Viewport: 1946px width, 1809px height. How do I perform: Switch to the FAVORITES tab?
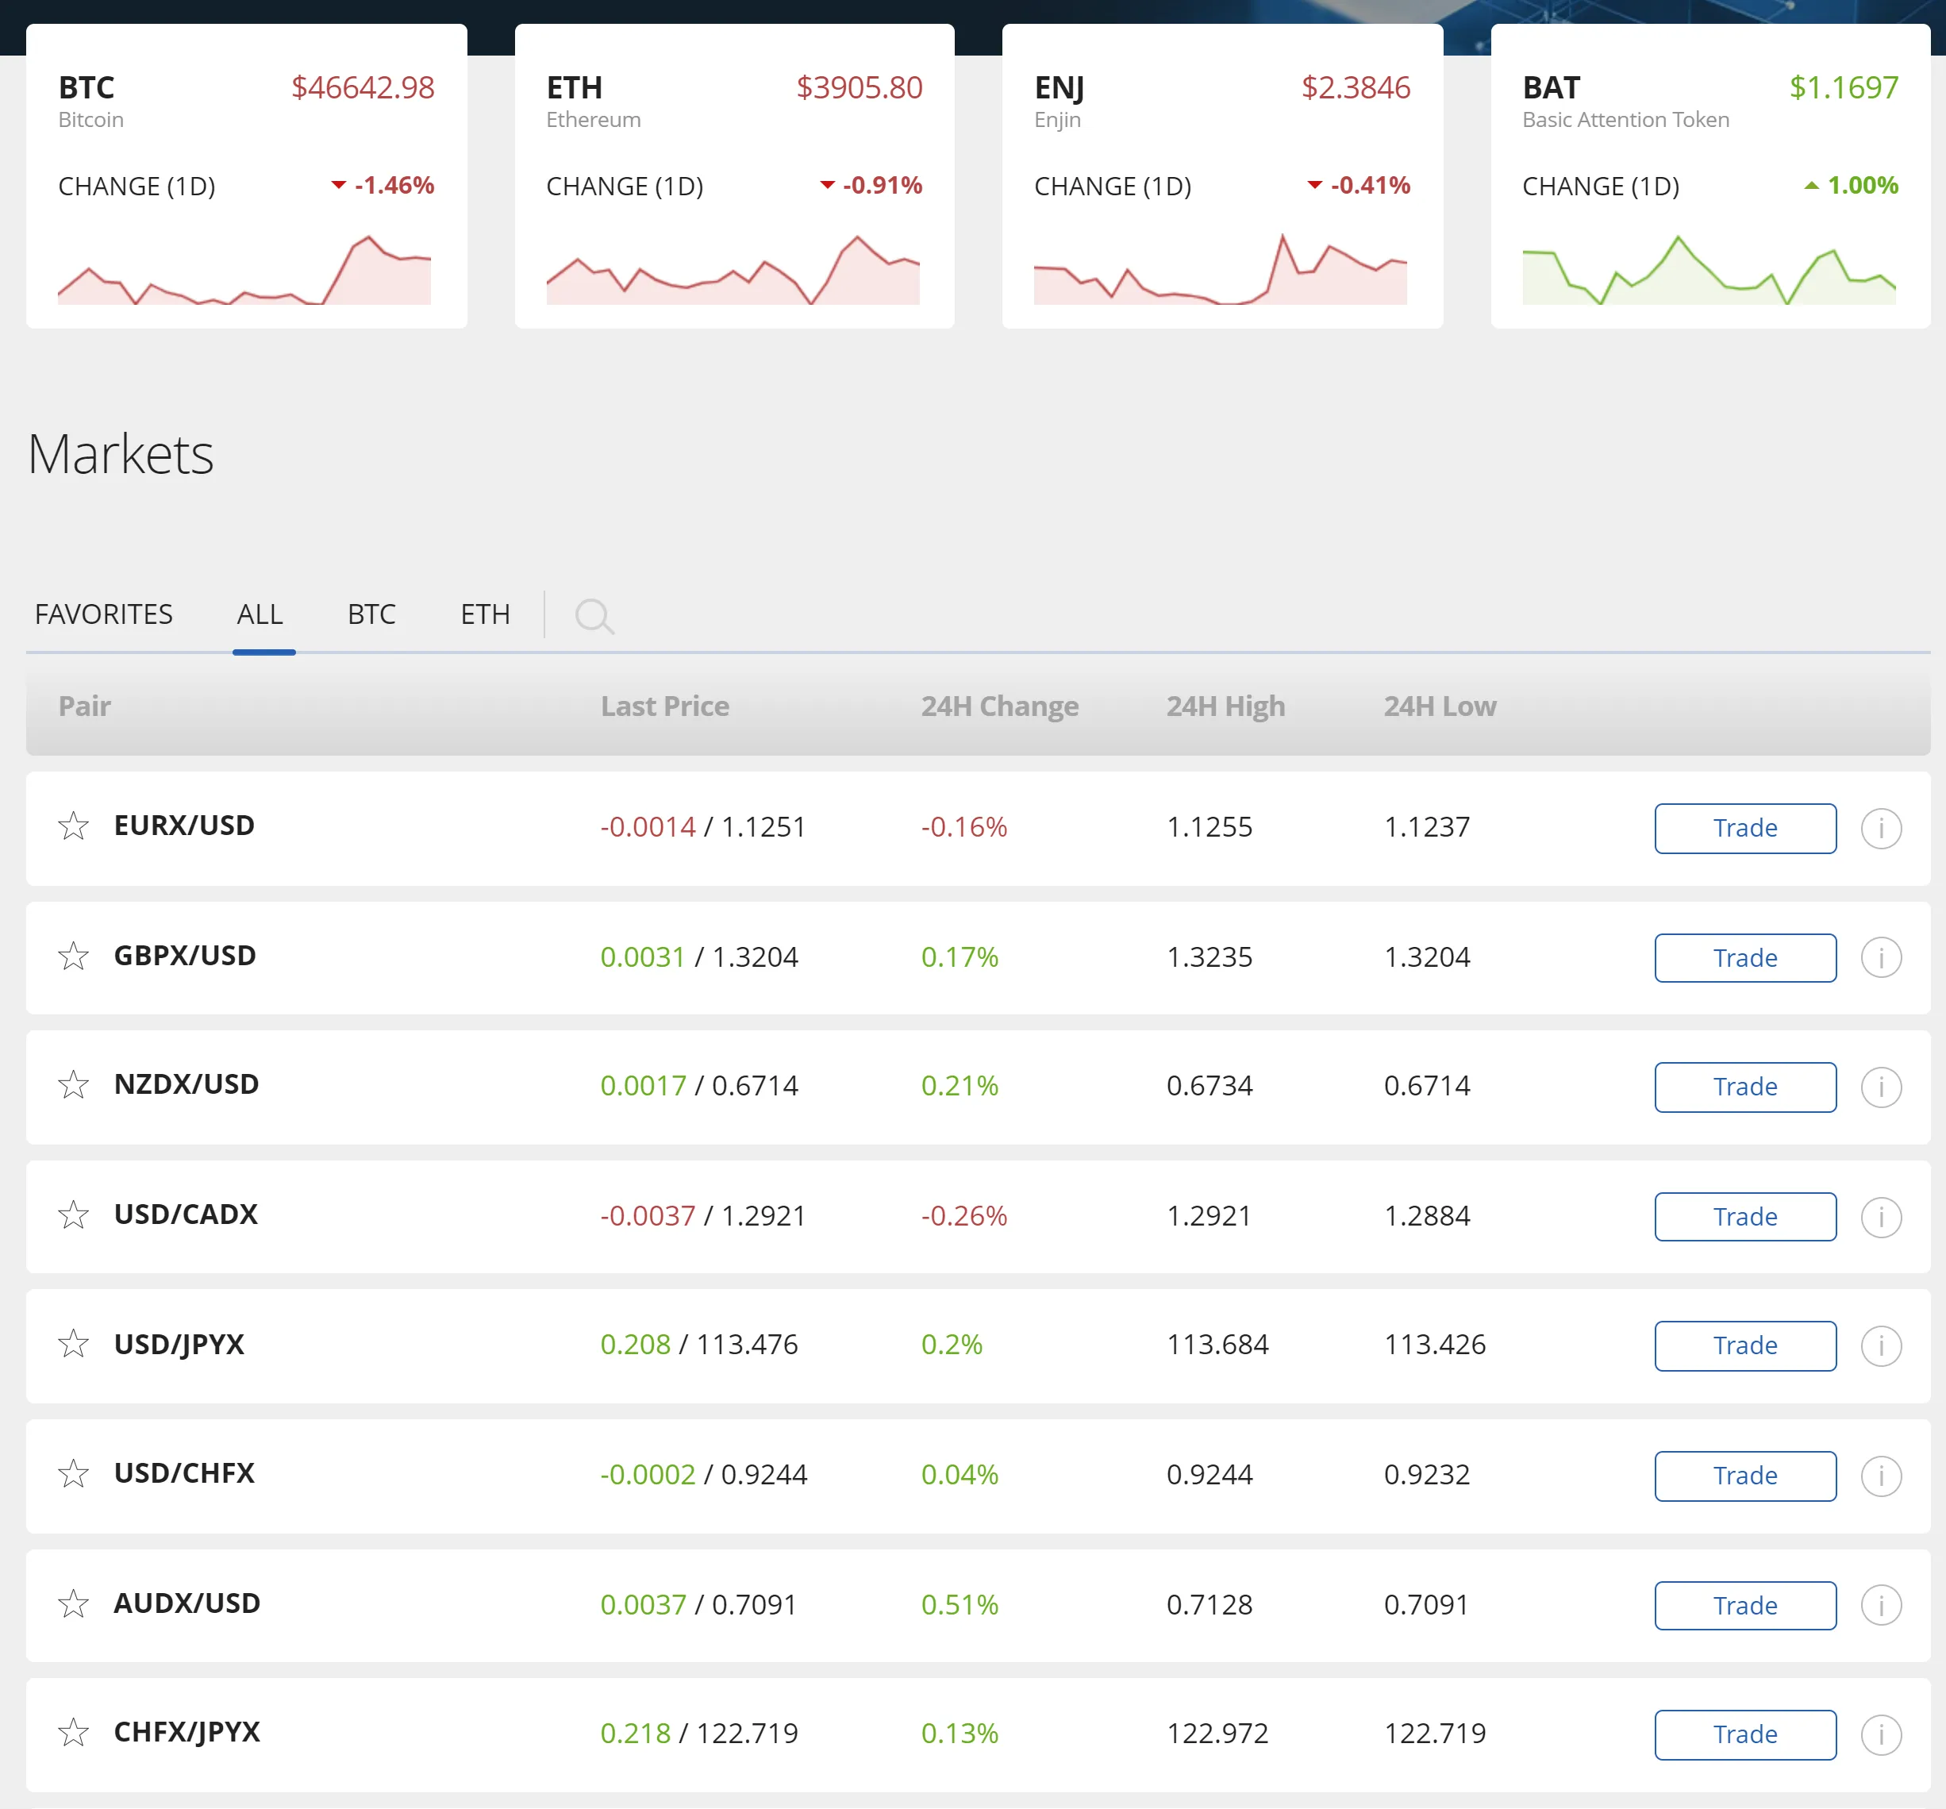[104, 614]
